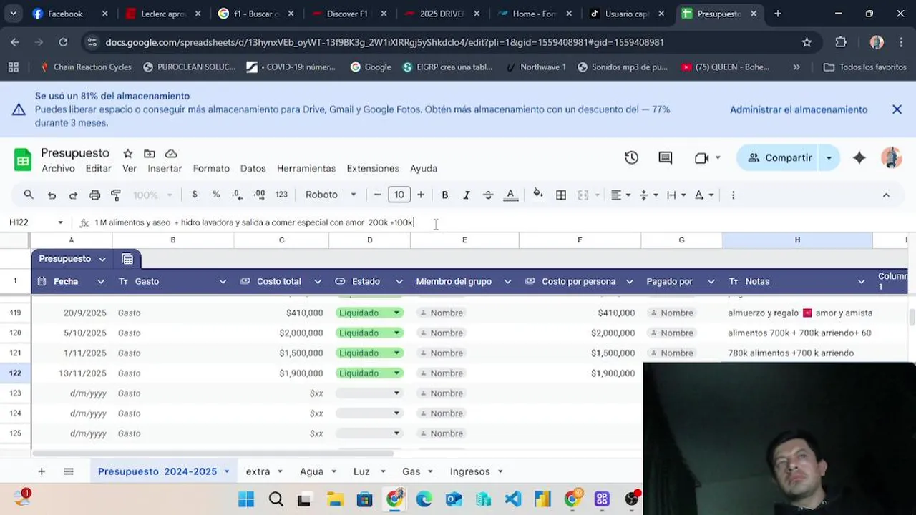Screen dimensions: 916x515
Task: Open text wrapping dropdown
Action: coord(676,195)
